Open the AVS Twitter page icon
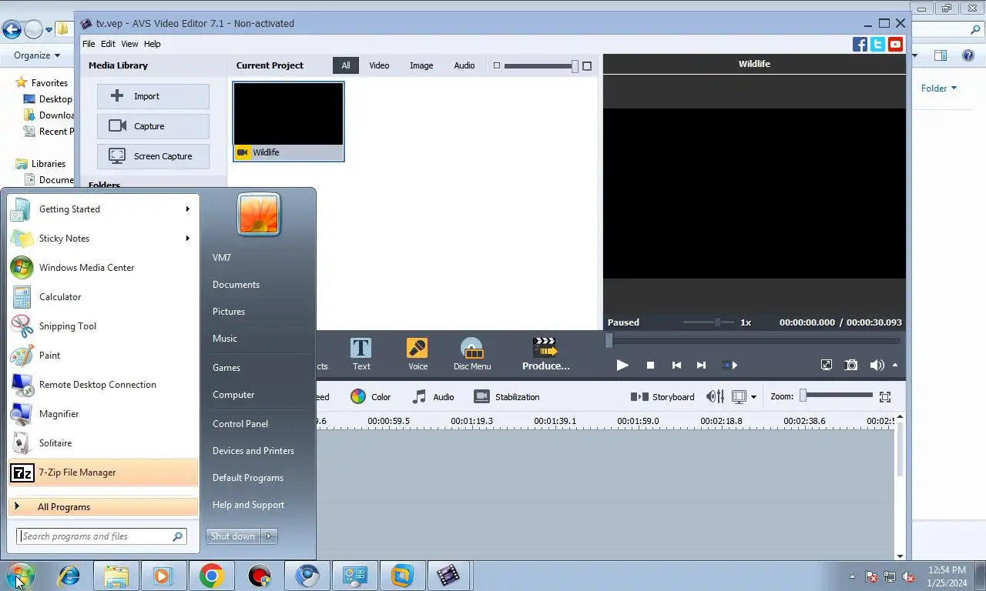Image resolution: width=986 pixels, height=591 pixels. tap(877, 45)
